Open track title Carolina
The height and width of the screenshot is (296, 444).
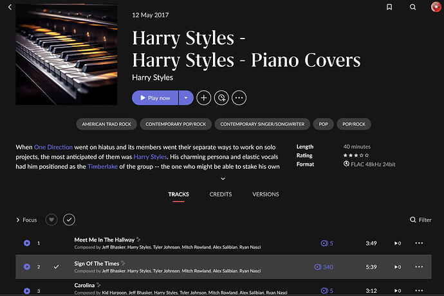[84, 285]
